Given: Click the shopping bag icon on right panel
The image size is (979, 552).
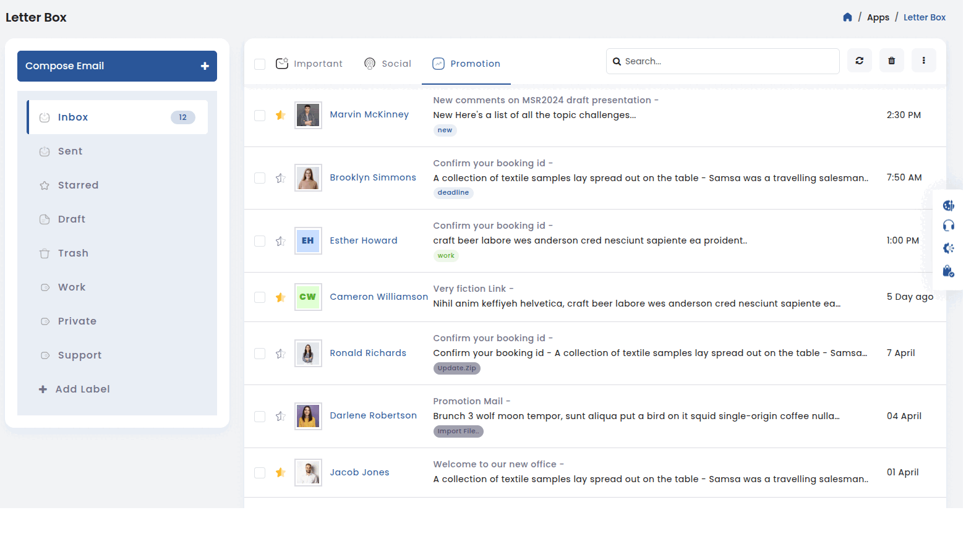Looking at the screenshot, I should coord(948,271).
